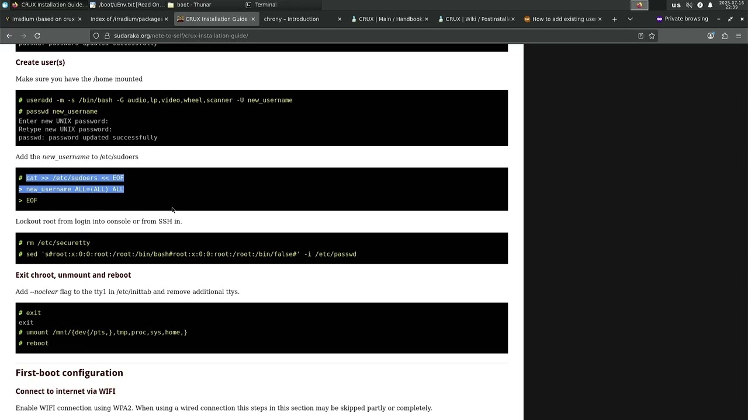This screenshot has height=420, width=748.
Task: Reload the current page
Action: [x=37, y=36]
